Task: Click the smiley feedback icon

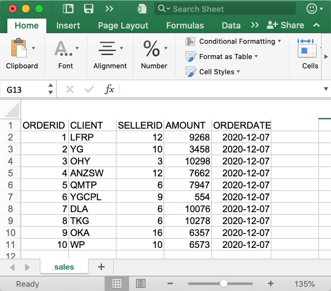Action: coord(312,9)
